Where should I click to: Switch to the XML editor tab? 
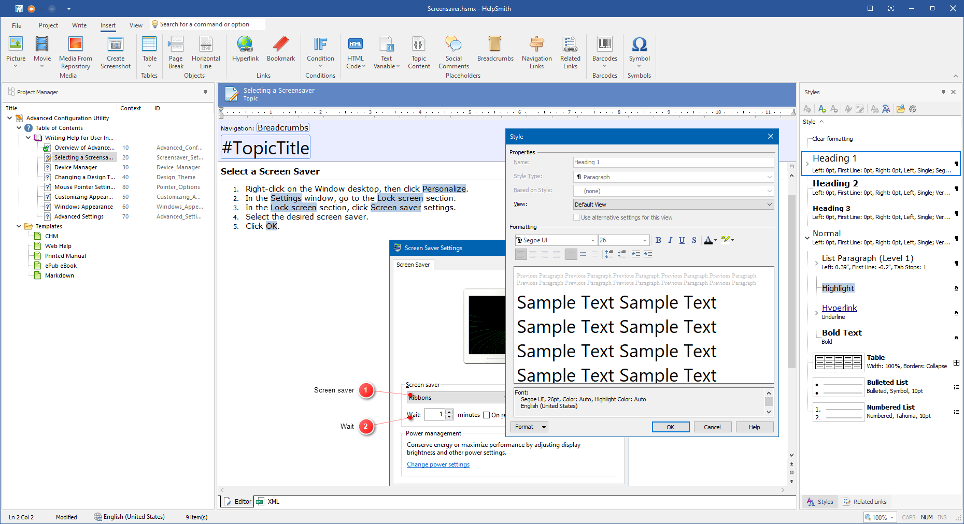(x=268, y=502)
